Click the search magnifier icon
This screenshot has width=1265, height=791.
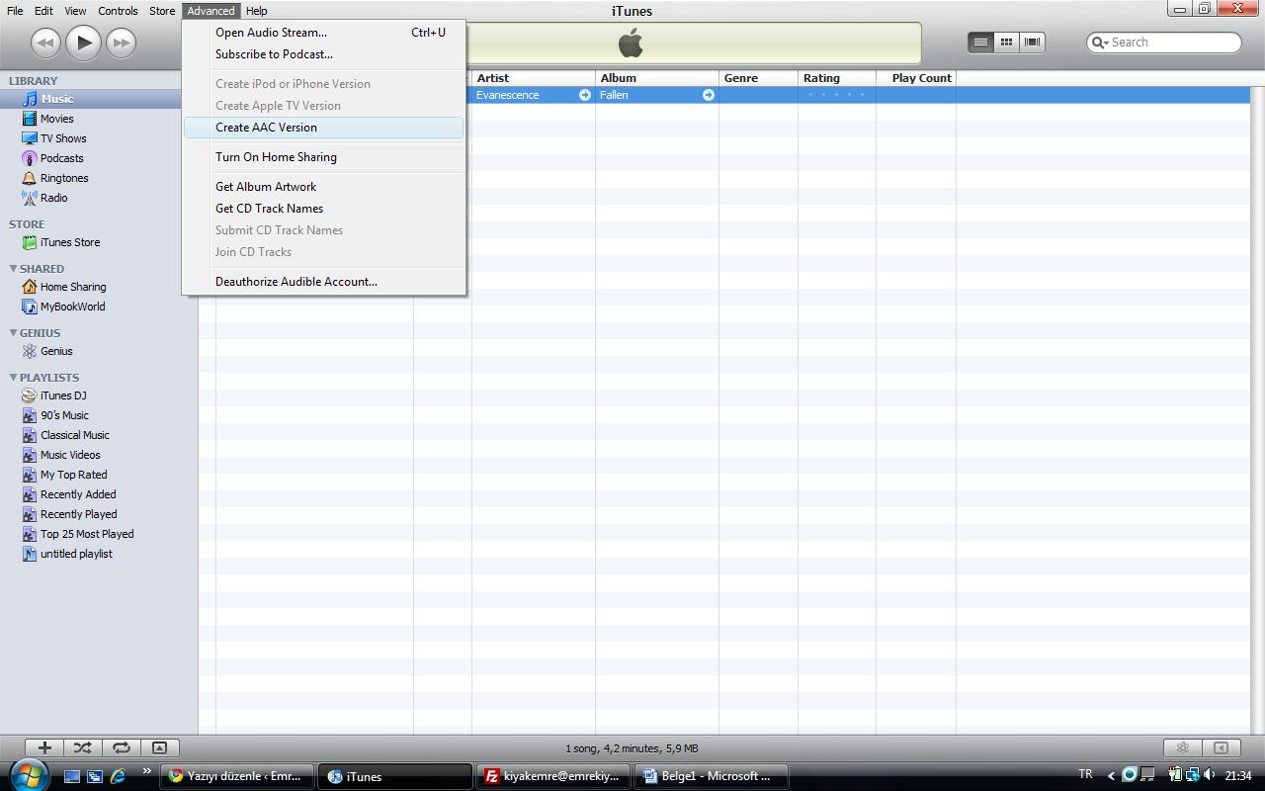1099,43
